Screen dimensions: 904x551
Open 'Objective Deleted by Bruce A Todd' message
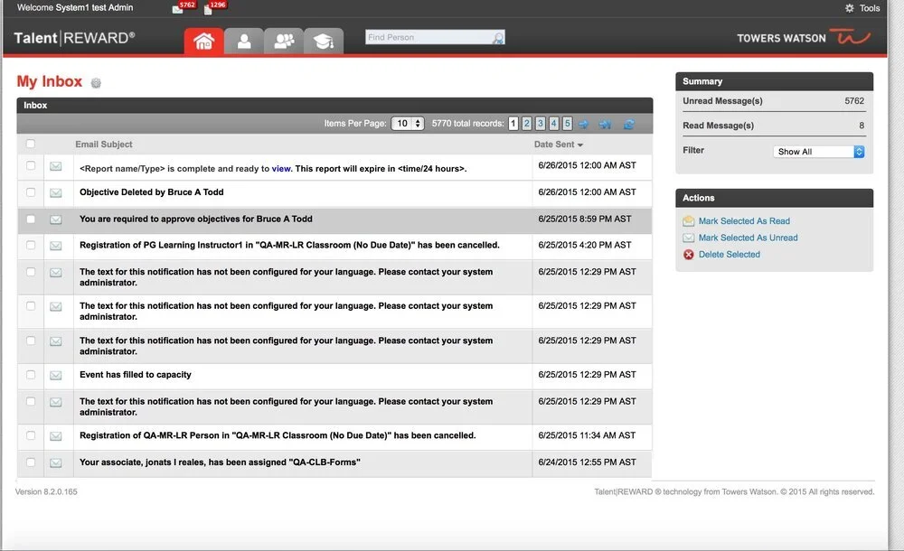point(152,191)
